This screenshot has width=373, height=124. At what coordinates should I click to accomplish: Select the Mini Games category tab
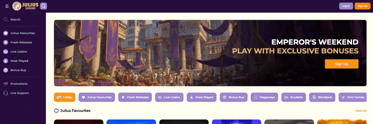(x=352, y=97)
